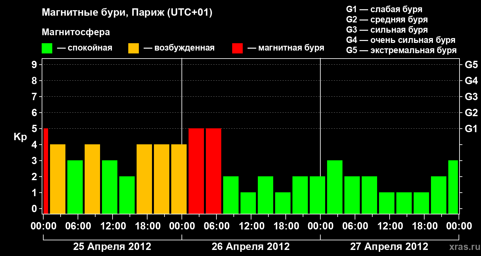Click the first red Kp 5 bar on 26 Апреля
This screenshot has height=256, width=481.
[x=196, y=171]
